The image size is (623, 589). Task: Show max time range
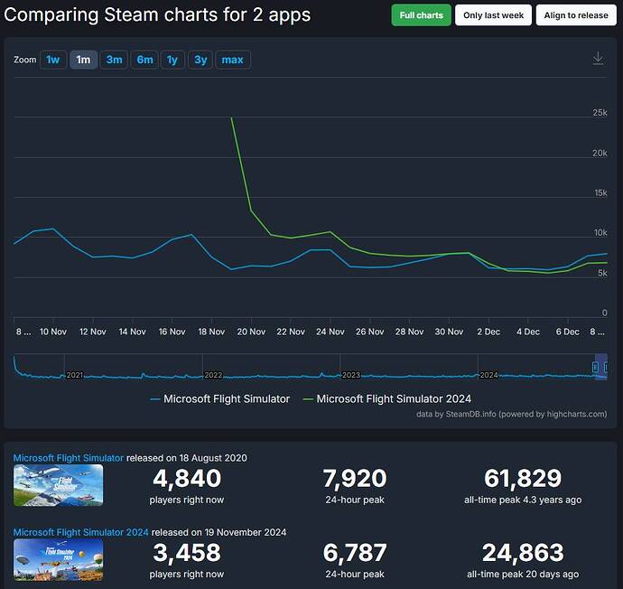233,60
